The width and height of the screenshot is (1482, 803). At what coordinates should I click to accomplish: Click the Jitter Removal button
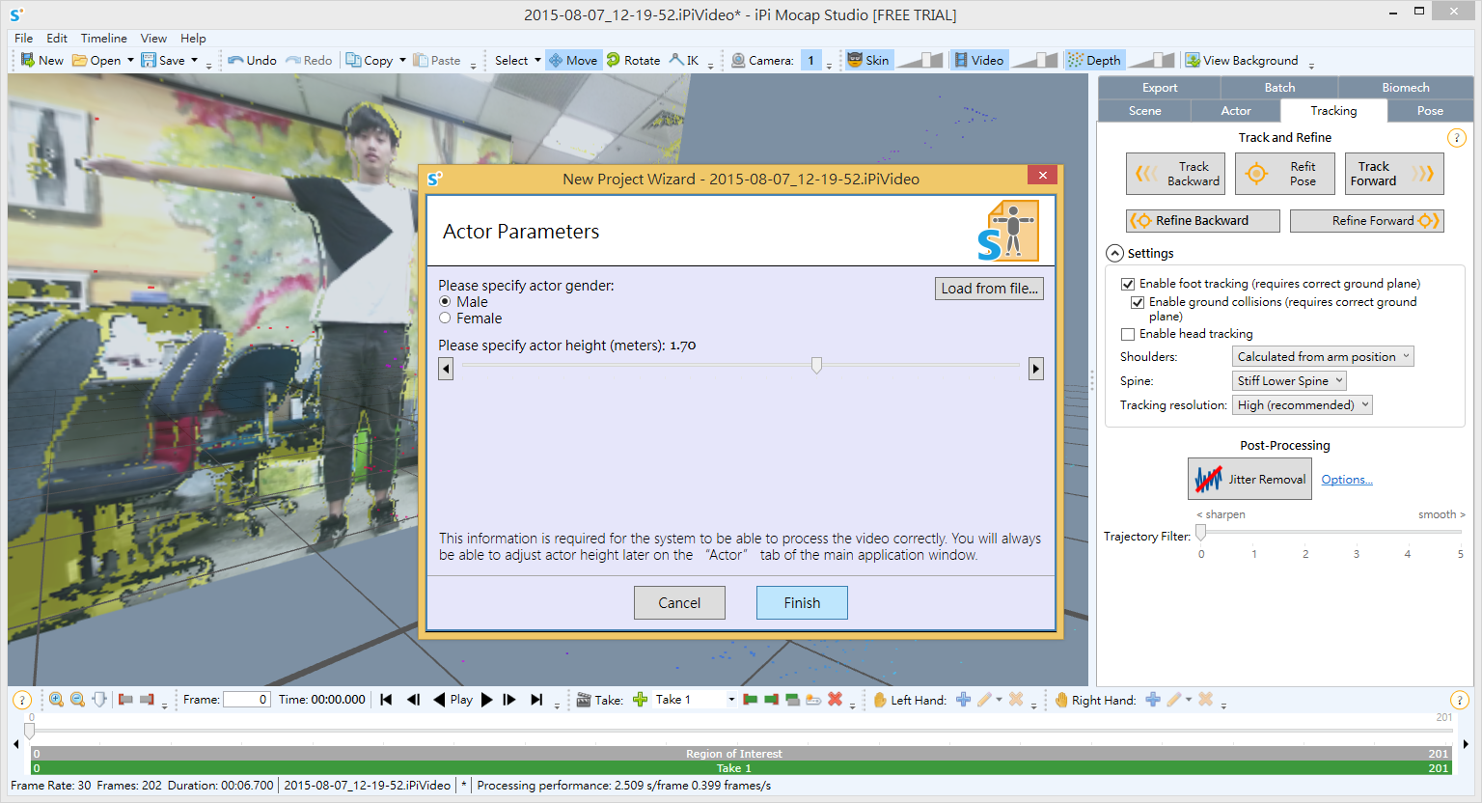click(1249, 479)
